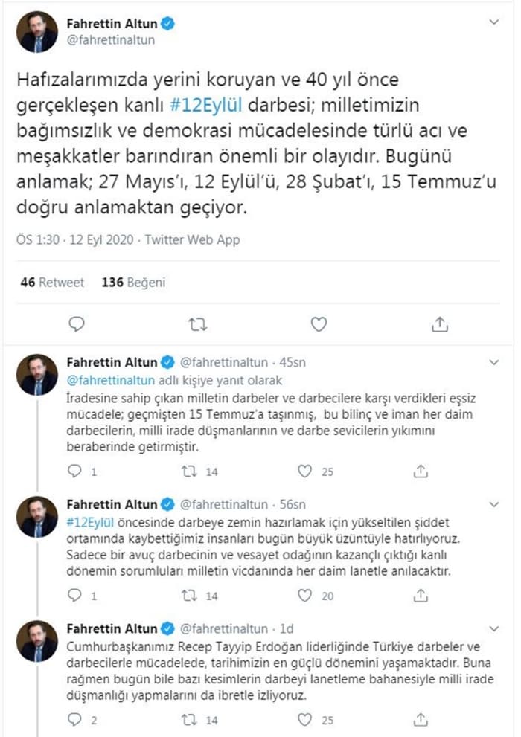The image size is (521, 737).
Task: Reply to the main #12Eylül tweet
Action: (77, 324)
